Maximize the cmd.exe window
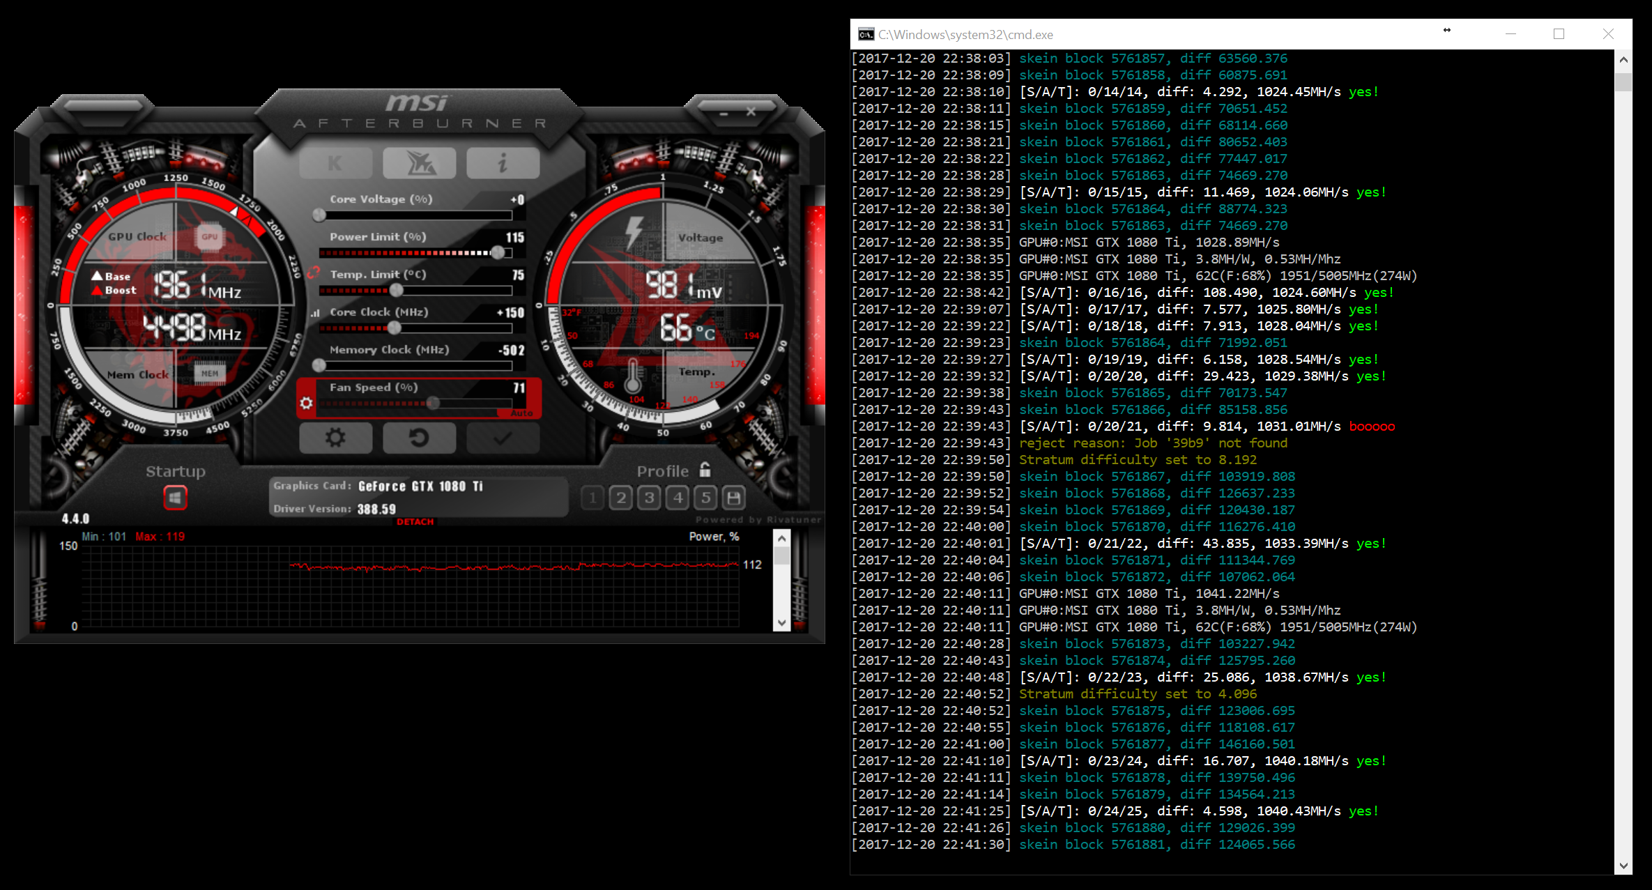The height and width of the screenshot is (890, 1652). coord(1559,34)
